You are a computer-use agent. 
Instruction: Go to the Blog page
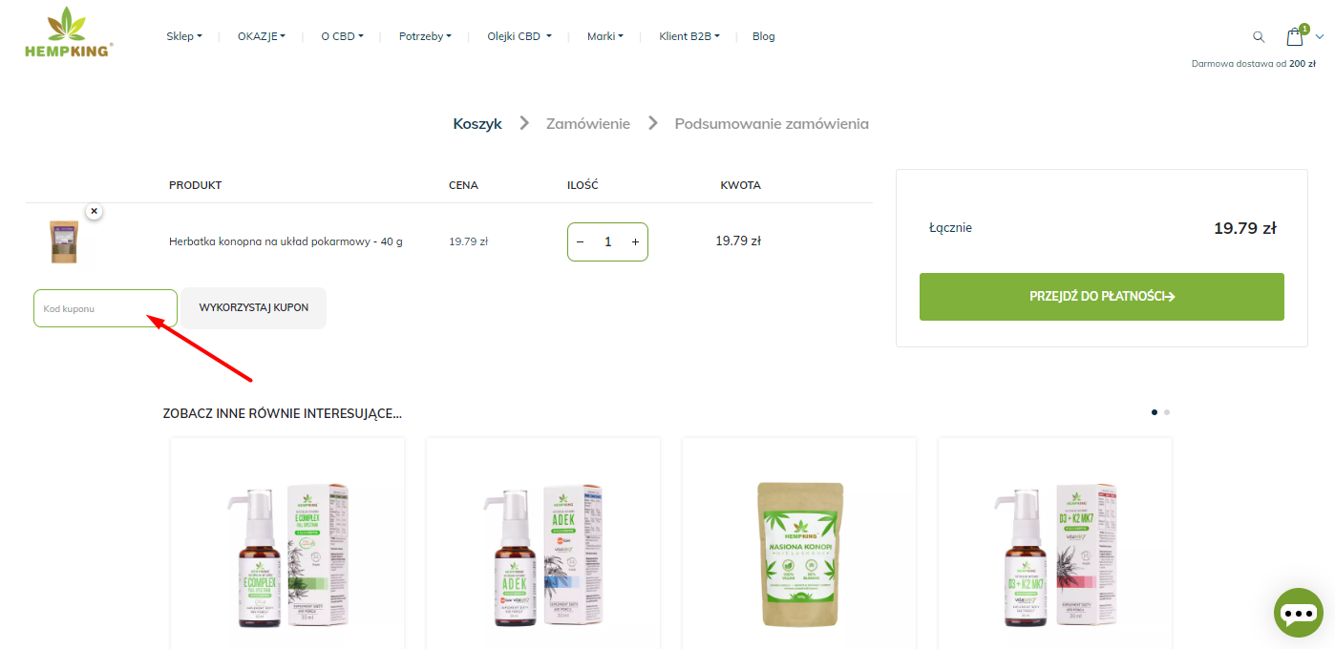pos(764,36)
